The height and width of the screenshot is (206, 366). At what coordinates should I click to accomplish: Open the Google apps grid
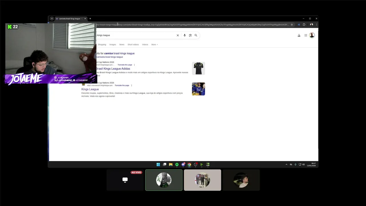(x=306, y=35)
